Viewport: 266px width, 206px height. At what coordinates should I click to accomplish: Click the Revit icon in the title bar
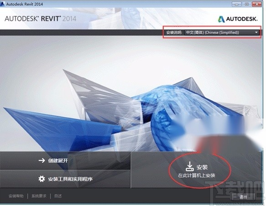3,4
